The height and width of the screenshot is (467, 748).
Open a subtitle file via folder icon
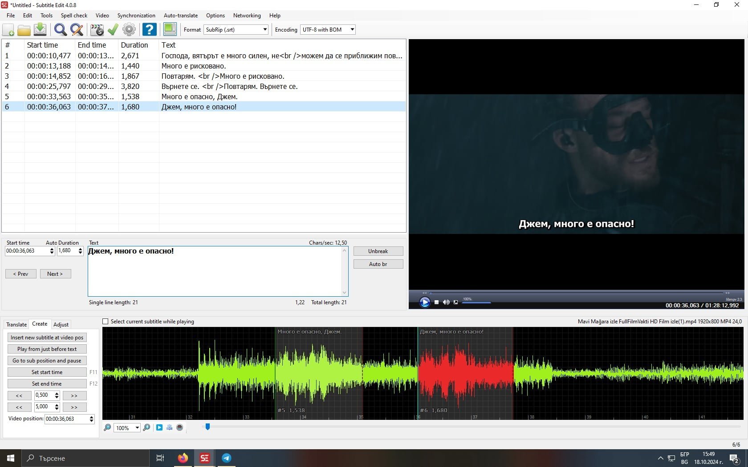click(24, 30)
